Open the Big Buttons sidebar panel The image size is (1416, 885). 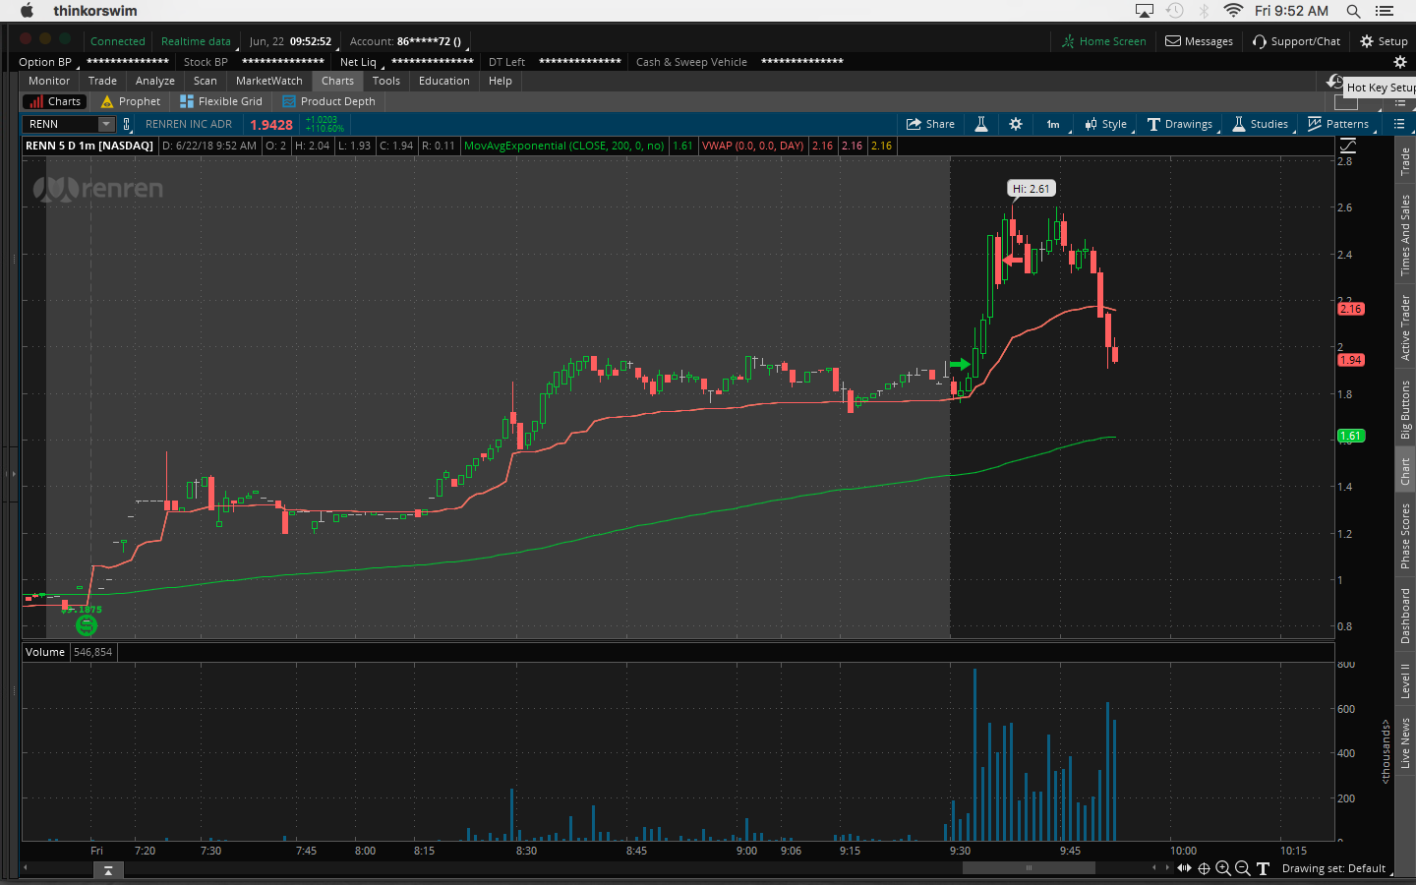[1405, 409]
